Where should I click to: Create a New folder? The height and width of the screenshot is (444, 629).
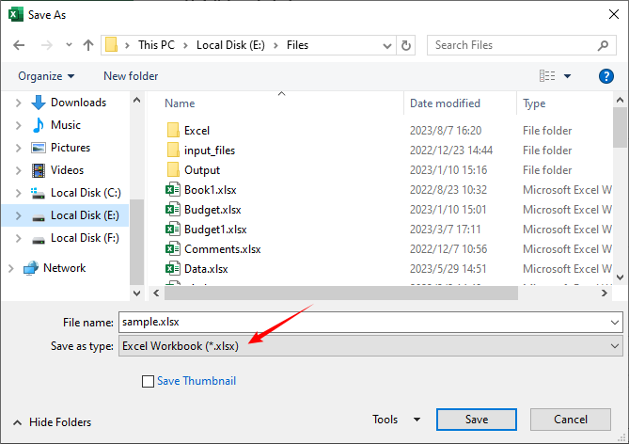pyautogui.click(x=131, y=76)
